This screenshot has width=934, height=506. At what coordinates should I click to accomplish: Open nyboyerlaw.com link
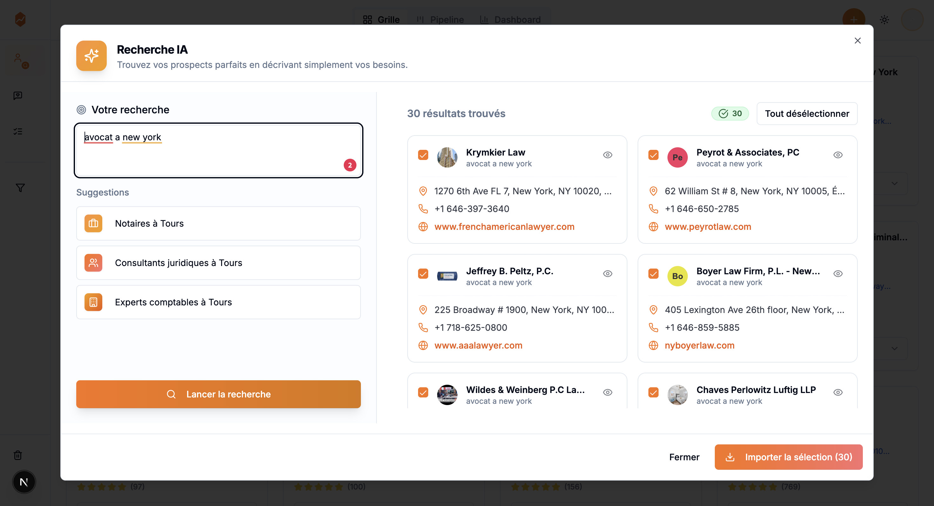(700, 346)
